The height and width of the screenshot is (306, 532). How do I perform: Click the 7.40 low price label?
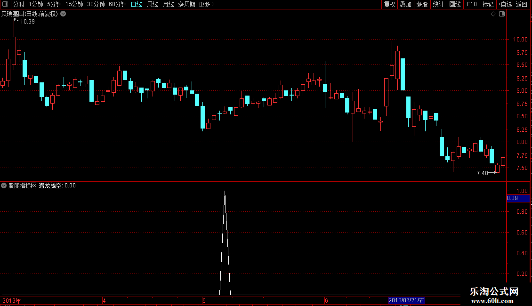tap(482, 173)
